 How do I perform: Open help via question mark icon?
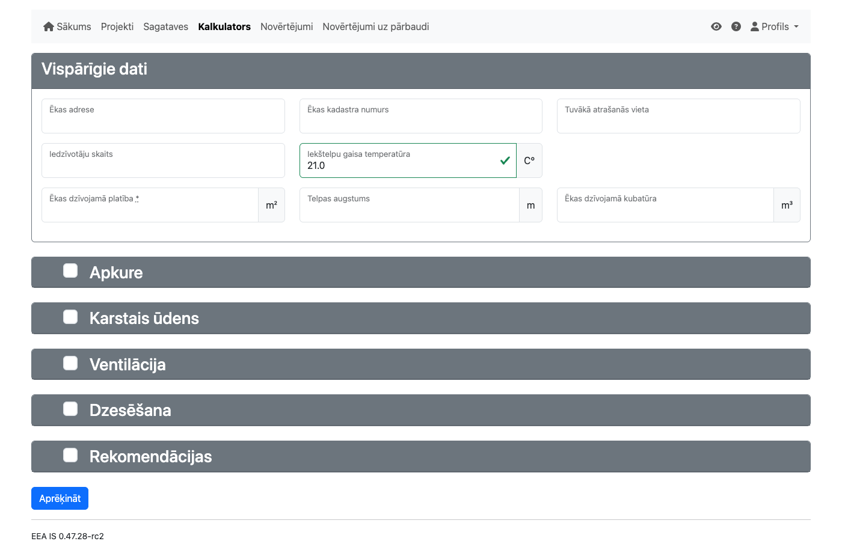(736, 26)
